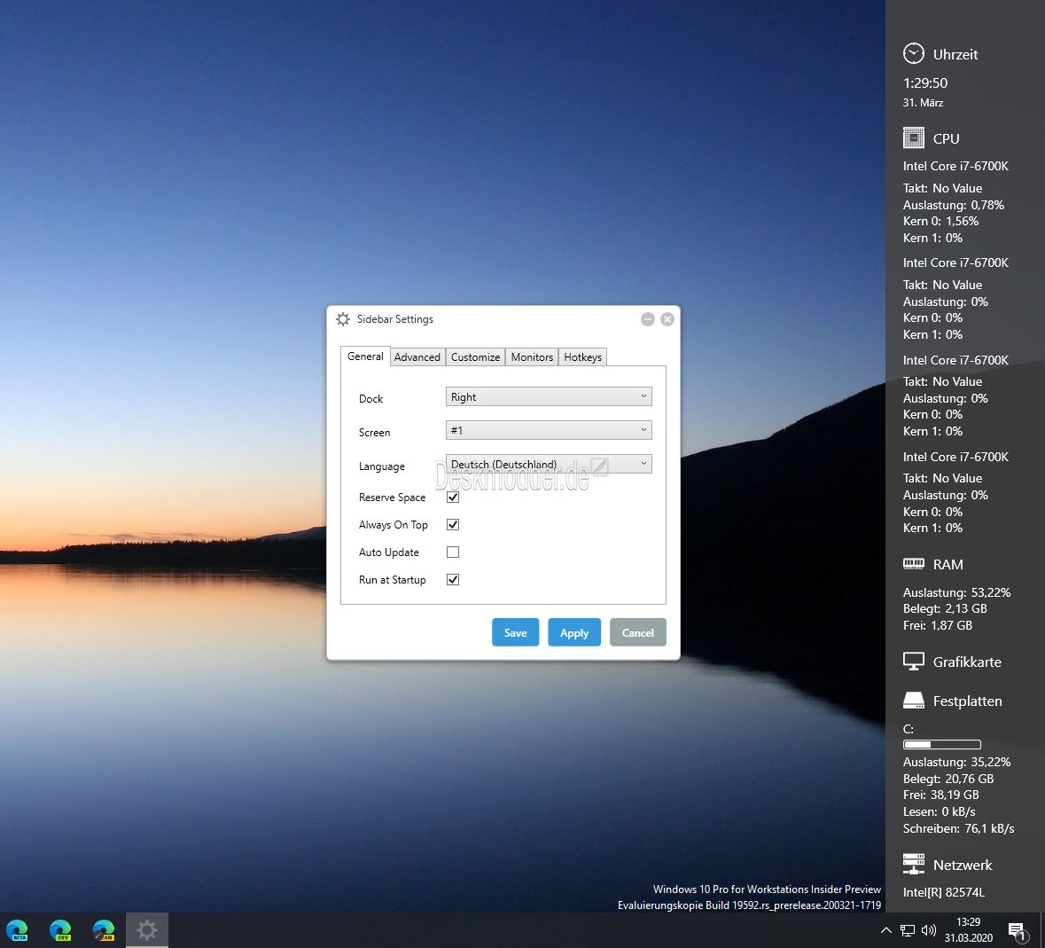The image size is (1045, 948).
Task: Switch to the Hotkeys tab
Action: (x=582, y=356)
